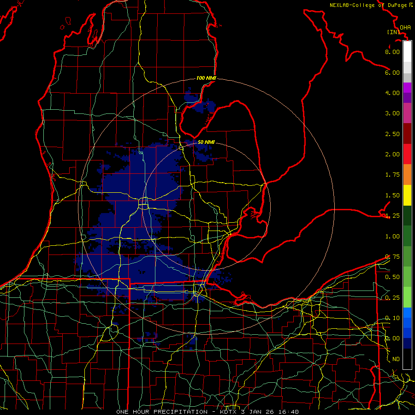This screenshot has width=415, height=415.
Task: Click the ONE HOUR PRECIPITATION KDTX title text
Action: pos(207,412)
